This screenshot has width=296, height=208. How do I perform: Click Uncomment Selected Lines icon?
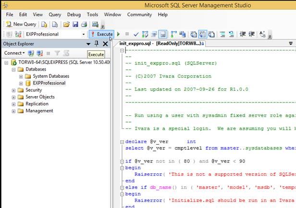coord(232,34)
